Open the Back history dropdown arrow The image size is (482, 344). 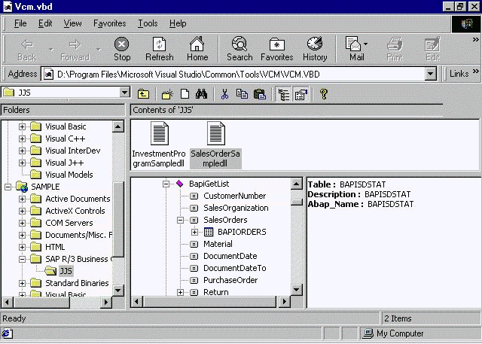[51, 49]
